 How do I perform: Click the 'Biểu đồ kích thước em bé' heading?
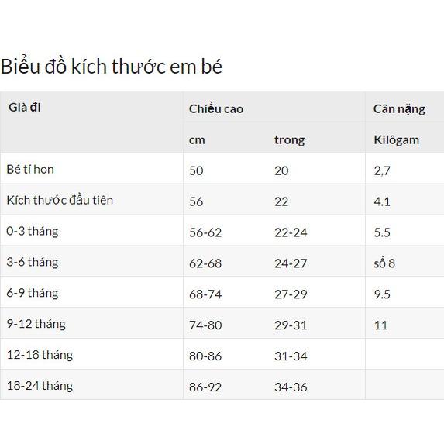[112, 67]
